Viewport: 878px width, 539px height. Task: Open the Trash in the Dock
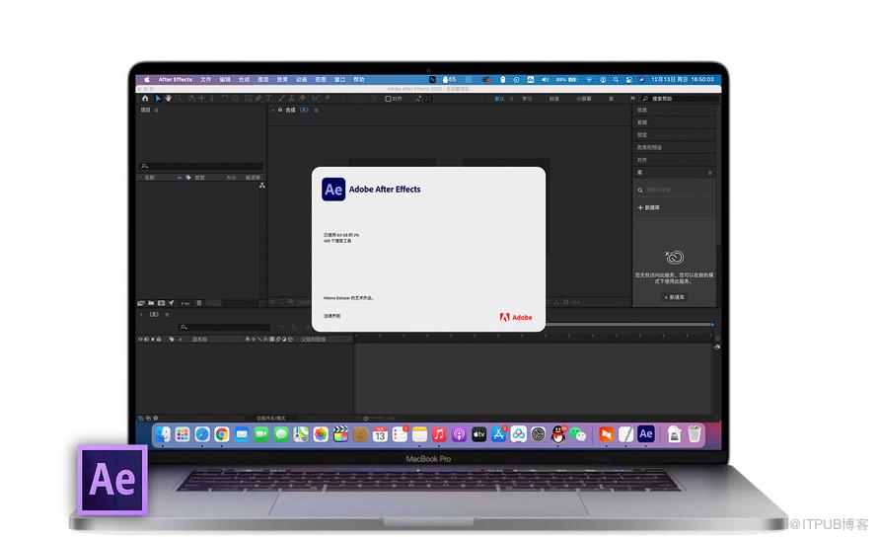[x=695, y=434]
